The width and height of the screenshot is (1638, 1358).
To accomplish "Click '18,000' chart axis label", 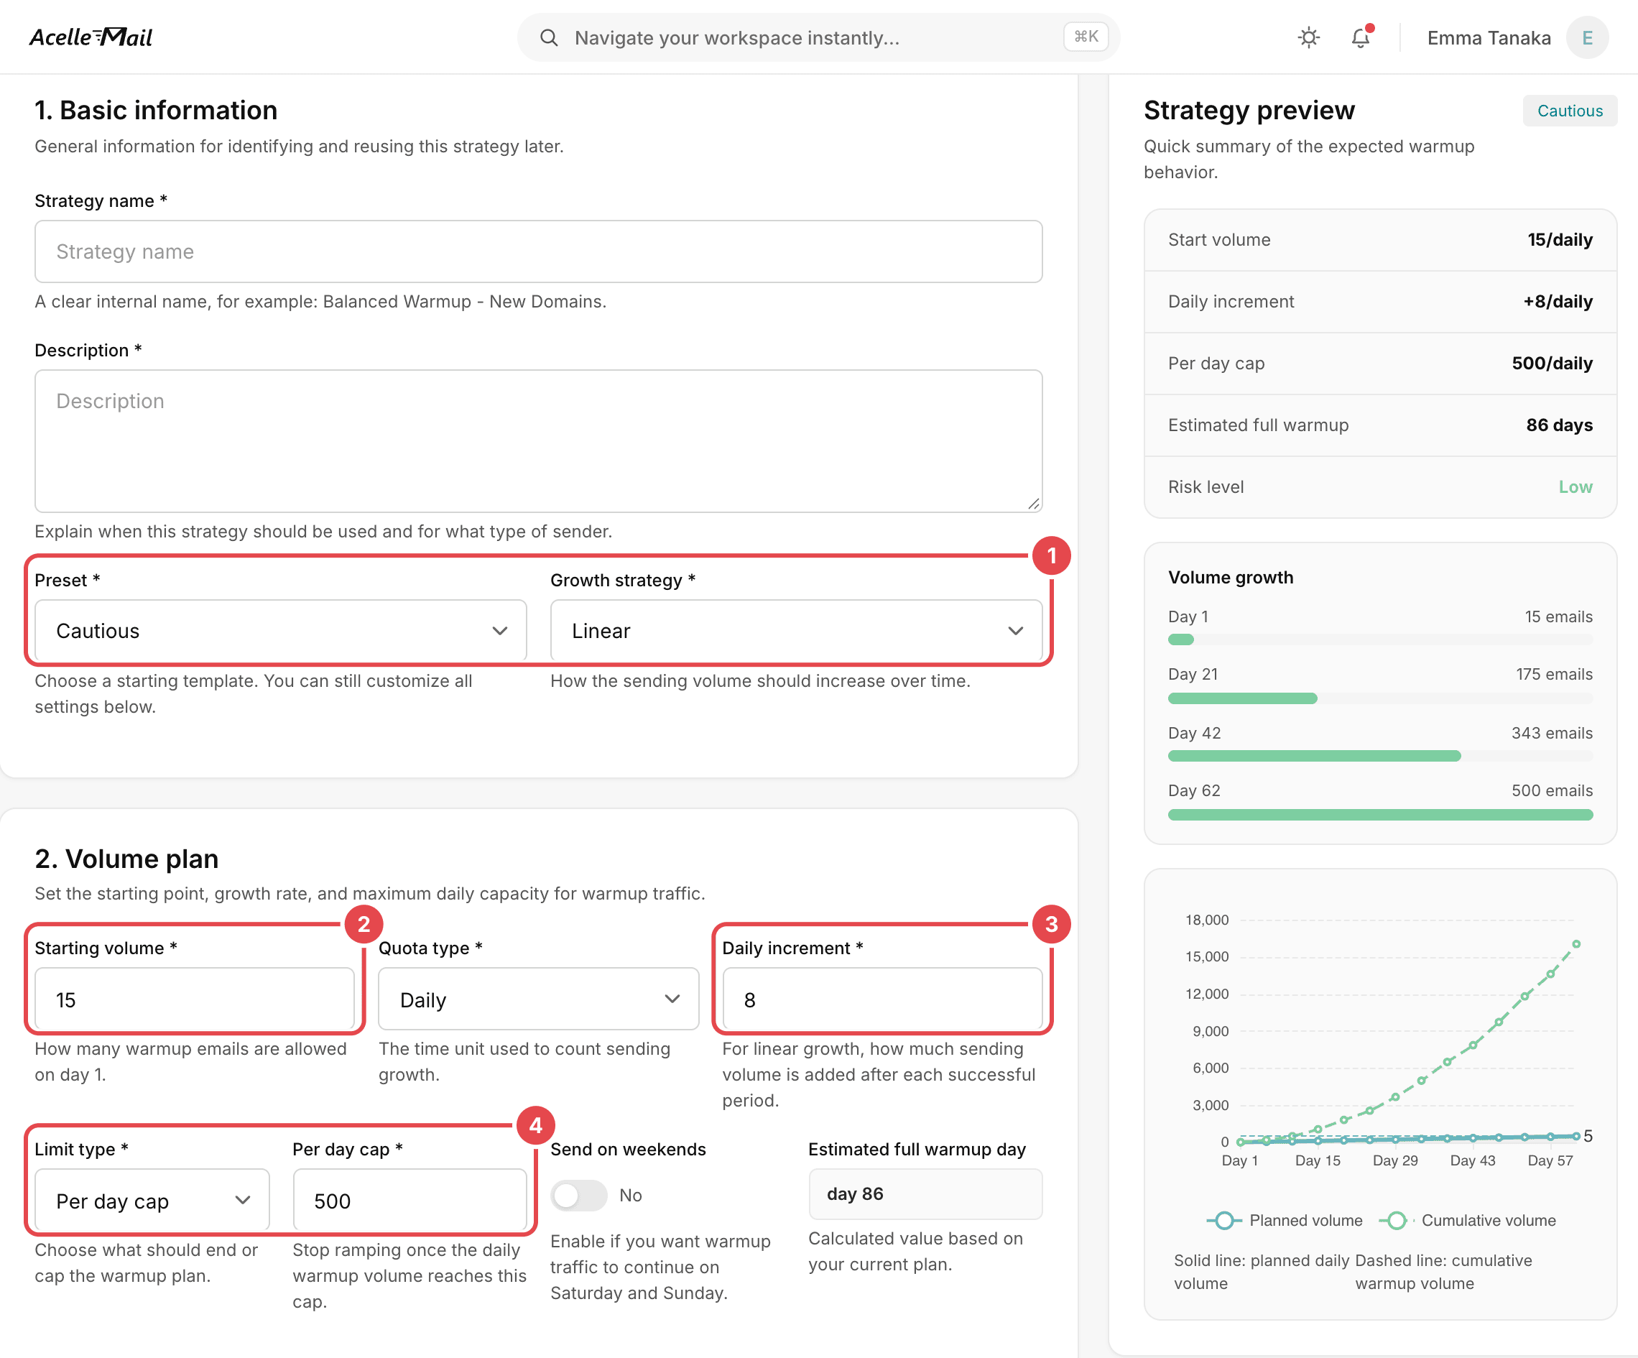I will (x=1207, y=920).
